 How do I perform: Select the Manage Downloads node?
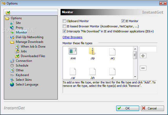(x=29, y=42)
